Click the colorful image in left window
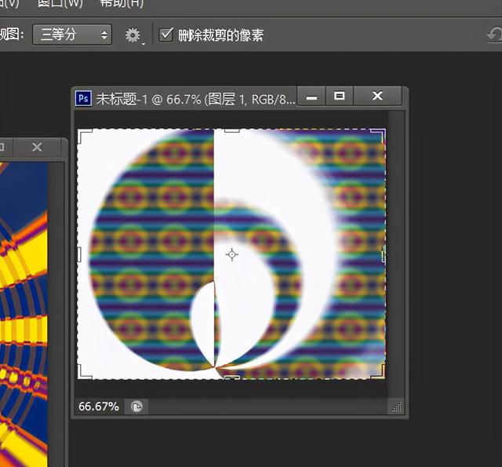The width and height of the screenshot is (502, 467). coord(24,314)
